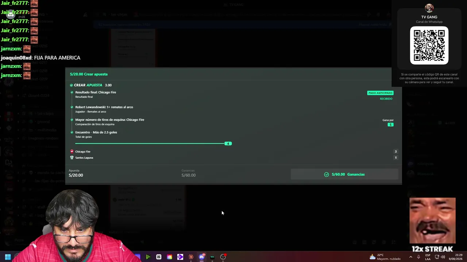Click the check mark beside Robert Lewandowski
The width and height of the screenshot is (467, 262).
(x=72, y=107)
